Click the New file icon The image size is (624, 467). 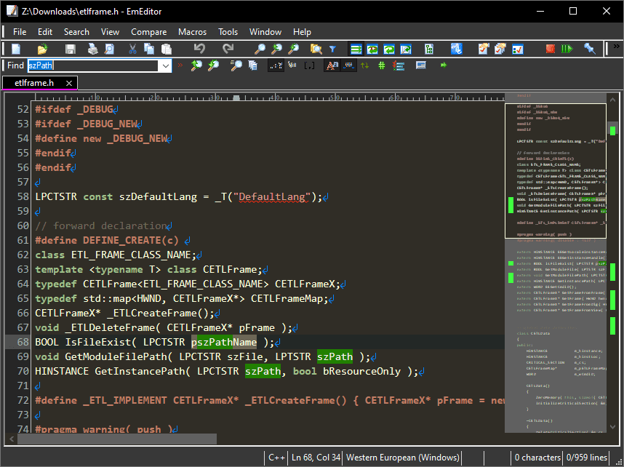coord(17,49)
